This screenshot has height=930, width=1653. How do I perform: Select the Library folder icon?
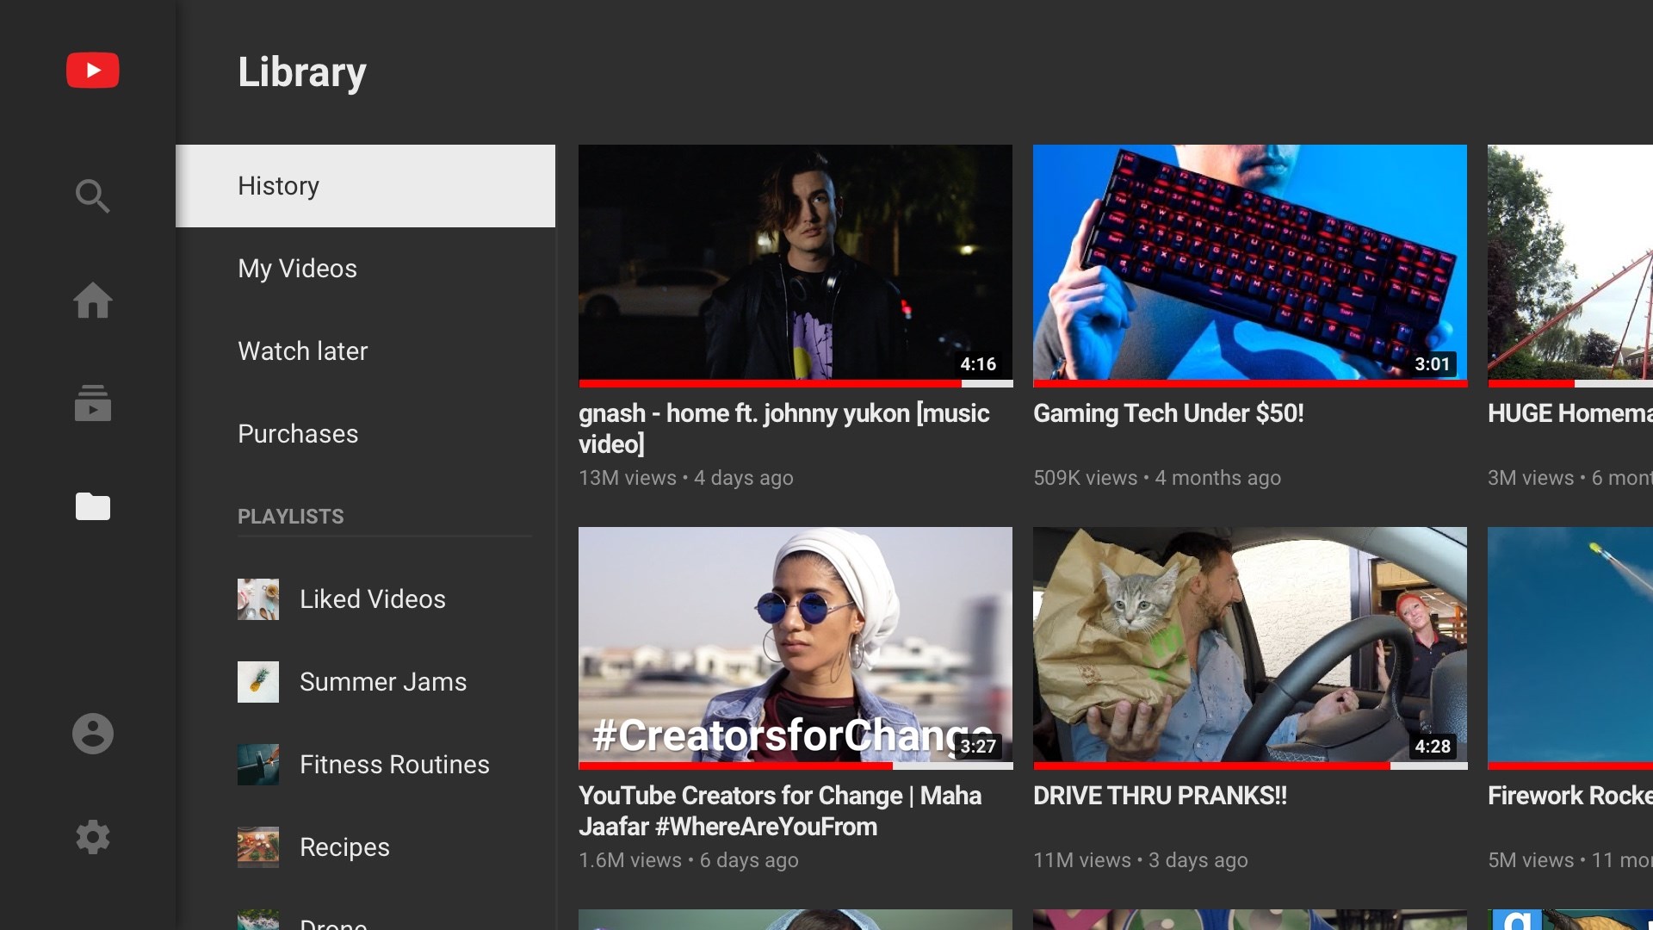[93, 506]
